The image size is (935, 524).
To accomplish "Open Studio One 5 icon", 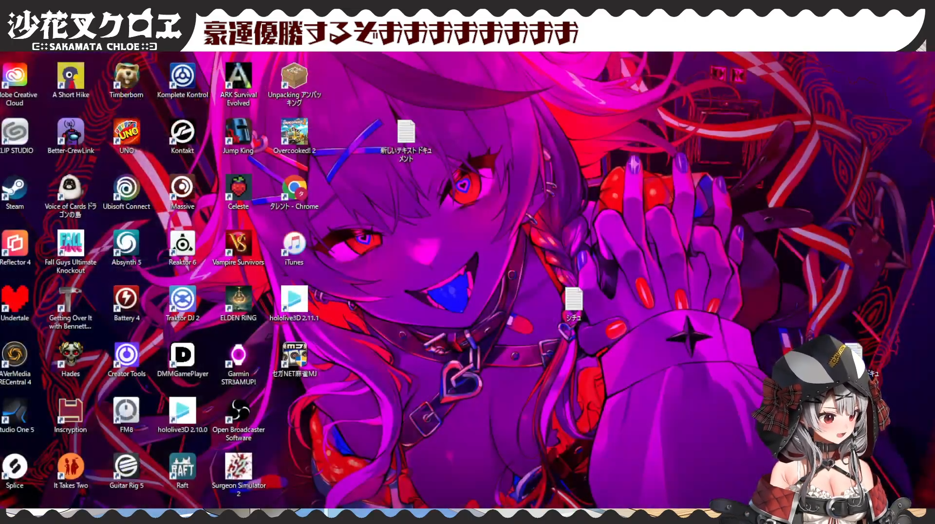I will pos(15,411).
